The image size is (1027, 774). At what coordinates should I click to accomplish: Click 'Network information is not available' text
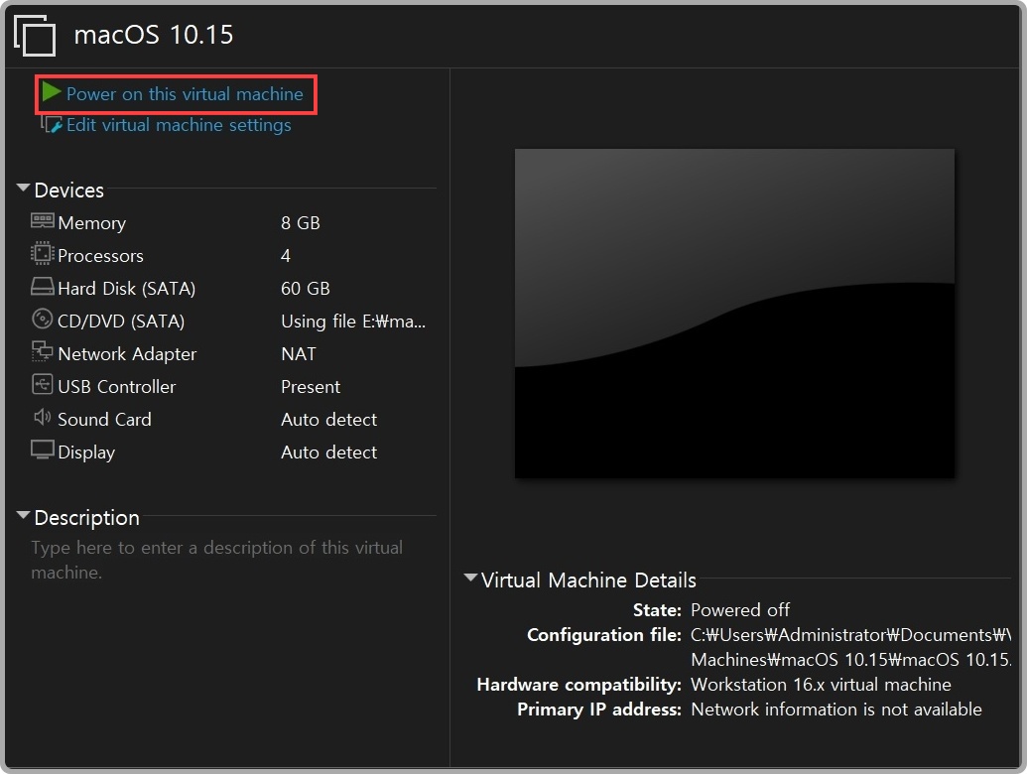[836, 709]
